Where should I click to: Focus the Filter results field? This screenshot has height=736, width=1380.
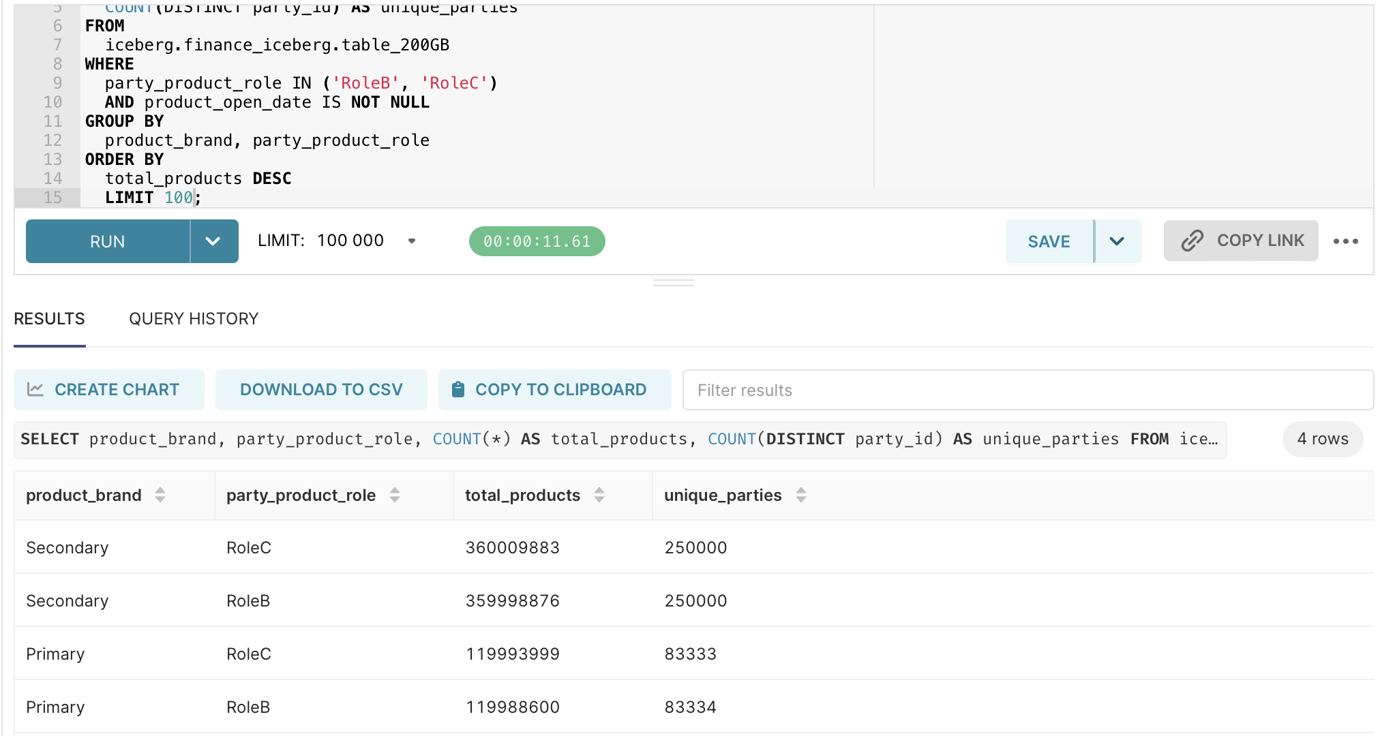1028,390
